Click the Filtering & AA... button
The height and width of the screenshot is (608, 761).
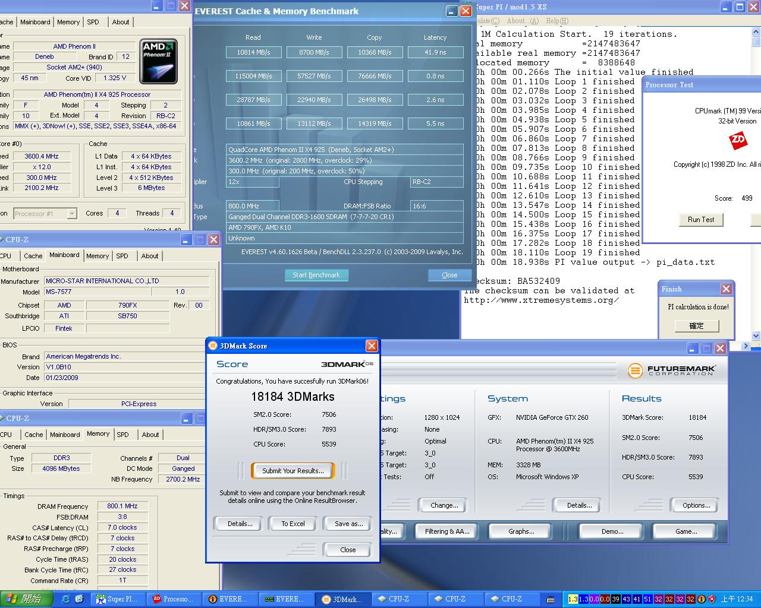(446, 531)
